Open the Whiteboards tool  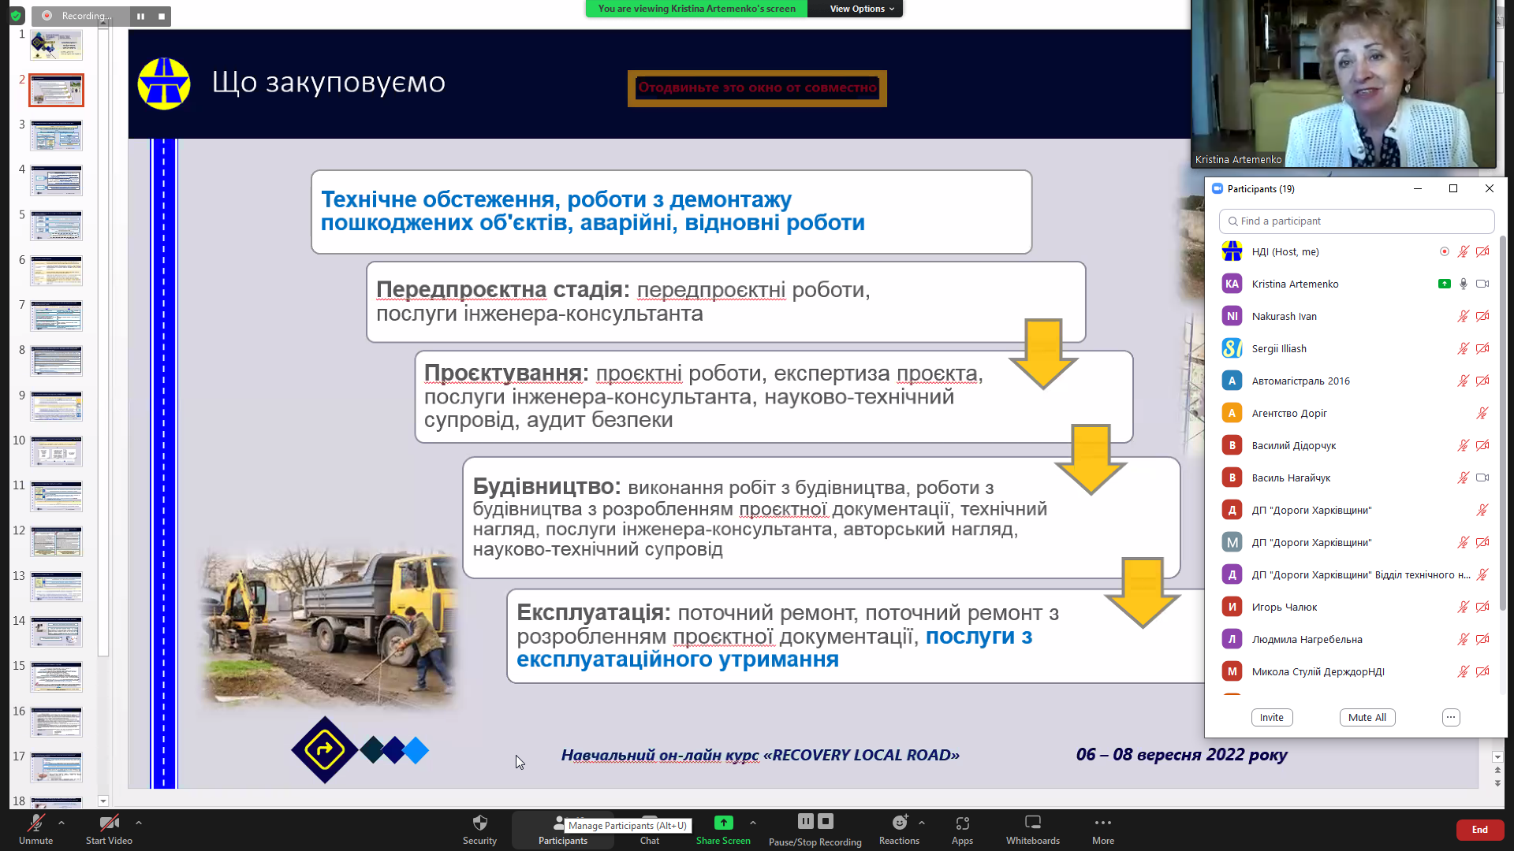coord(1032,823)
